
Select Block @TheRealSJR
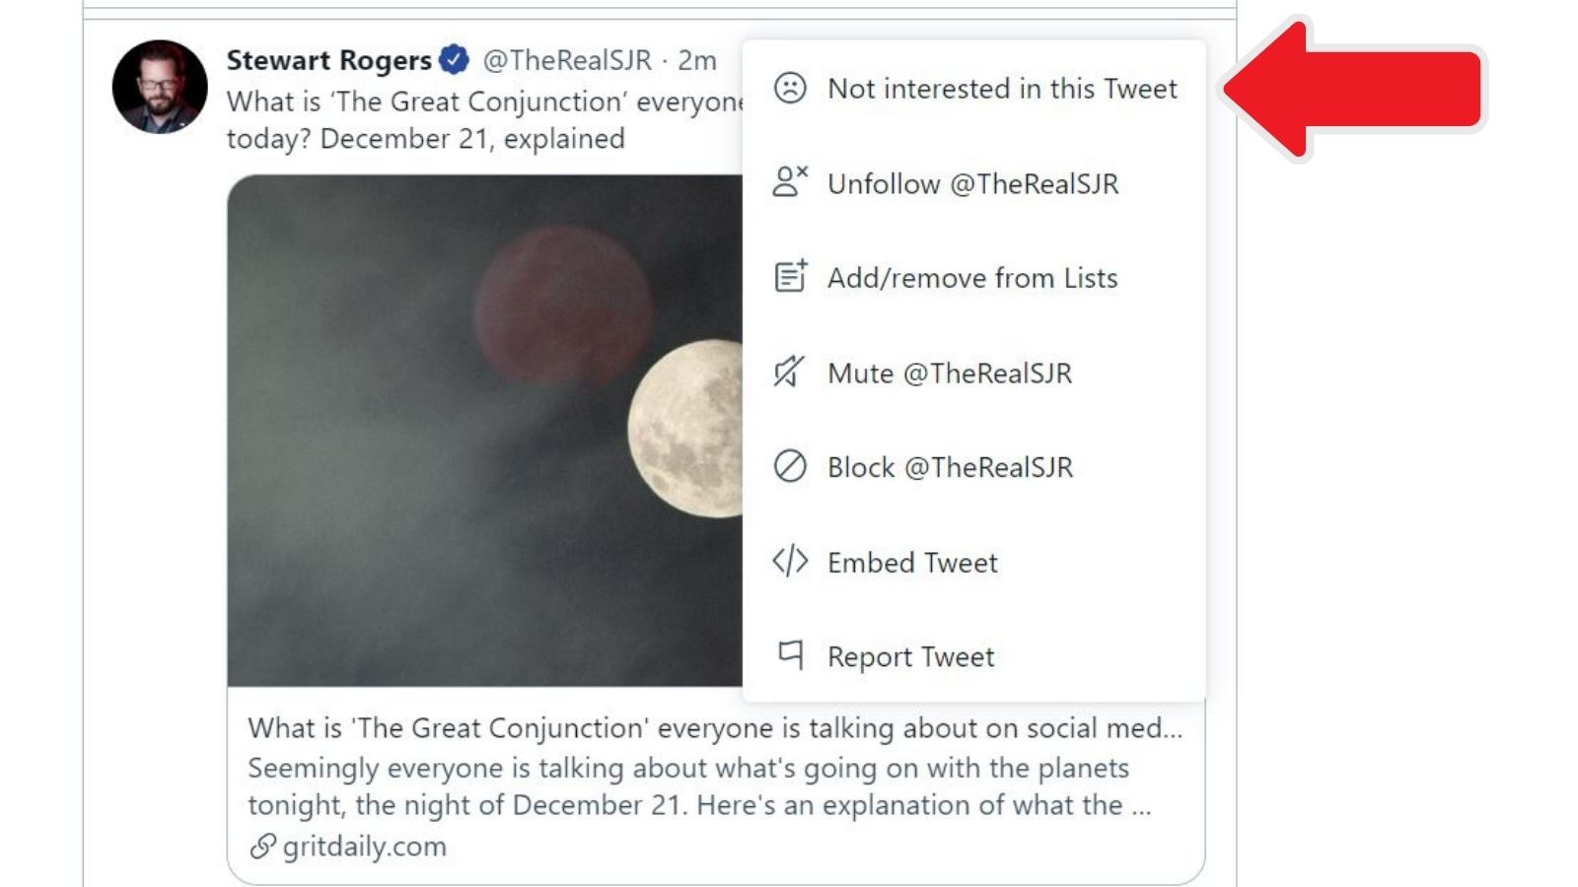974,467
